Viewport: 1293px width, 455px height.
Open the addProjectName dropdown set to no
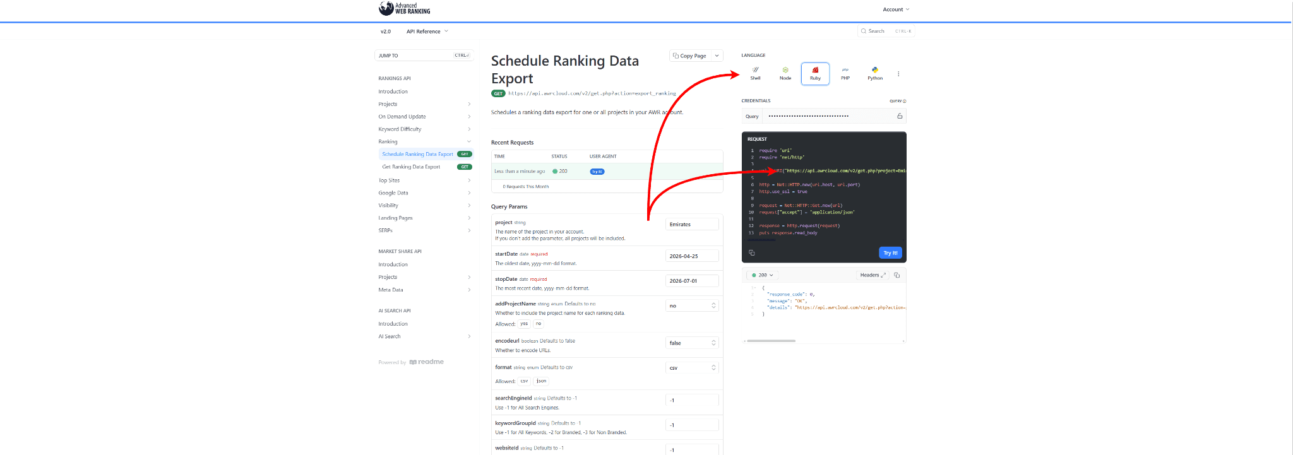pyautogui.click(x=692, y=305)
